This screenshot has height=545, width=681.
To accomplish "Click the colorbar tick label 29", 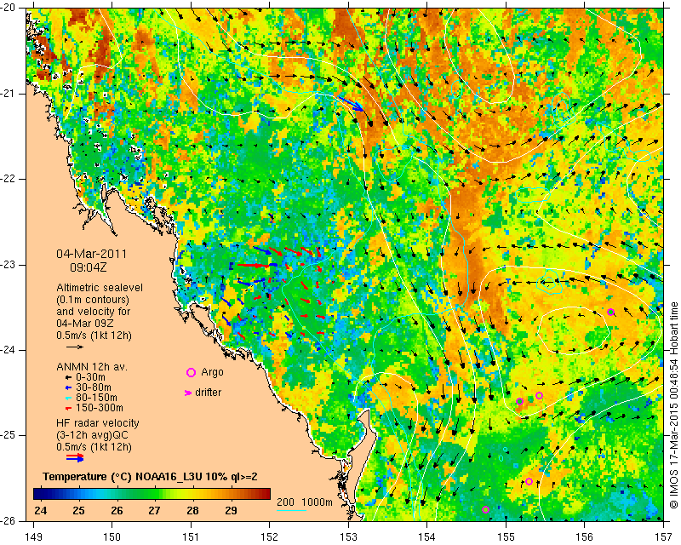I will click(231, 511).
